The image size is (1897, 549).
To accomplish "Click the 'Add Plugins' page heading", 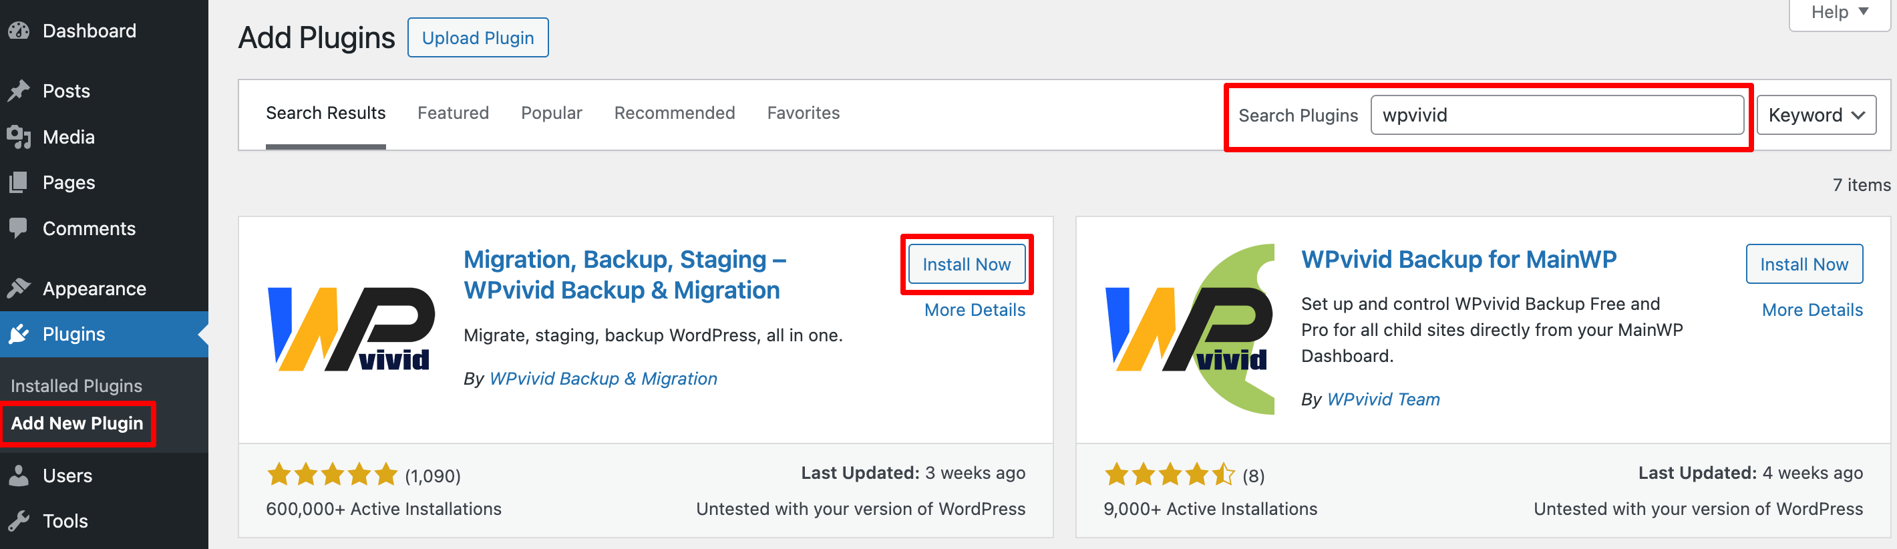I will pos(317,37).
